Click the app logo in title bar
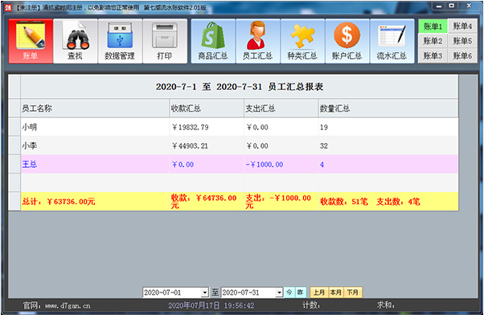Viewport: 484px width, 315px height. [x=8, y=7]
